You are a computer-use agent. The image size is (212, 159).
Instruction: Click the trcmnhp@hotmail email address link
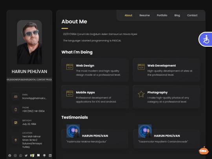[x=34, y=98]
